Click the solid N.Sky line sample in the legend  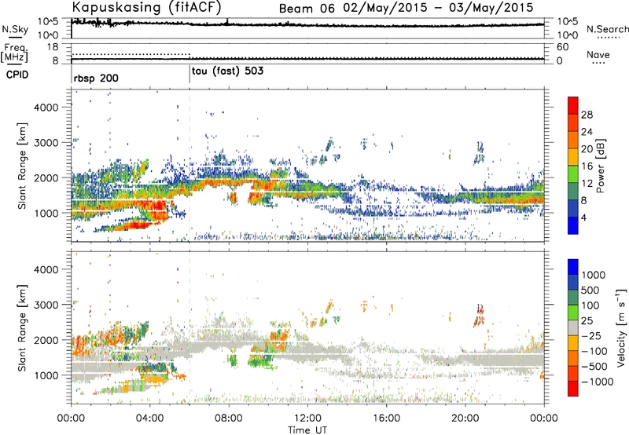[x=15, y=37]
